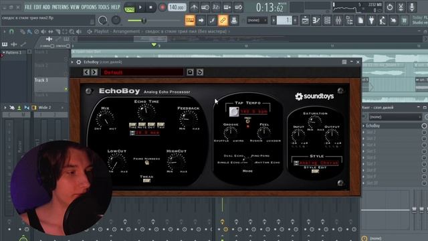Select the playlist zoom tool icon
This screenshot has height=241, width=428.
(72, 31)
